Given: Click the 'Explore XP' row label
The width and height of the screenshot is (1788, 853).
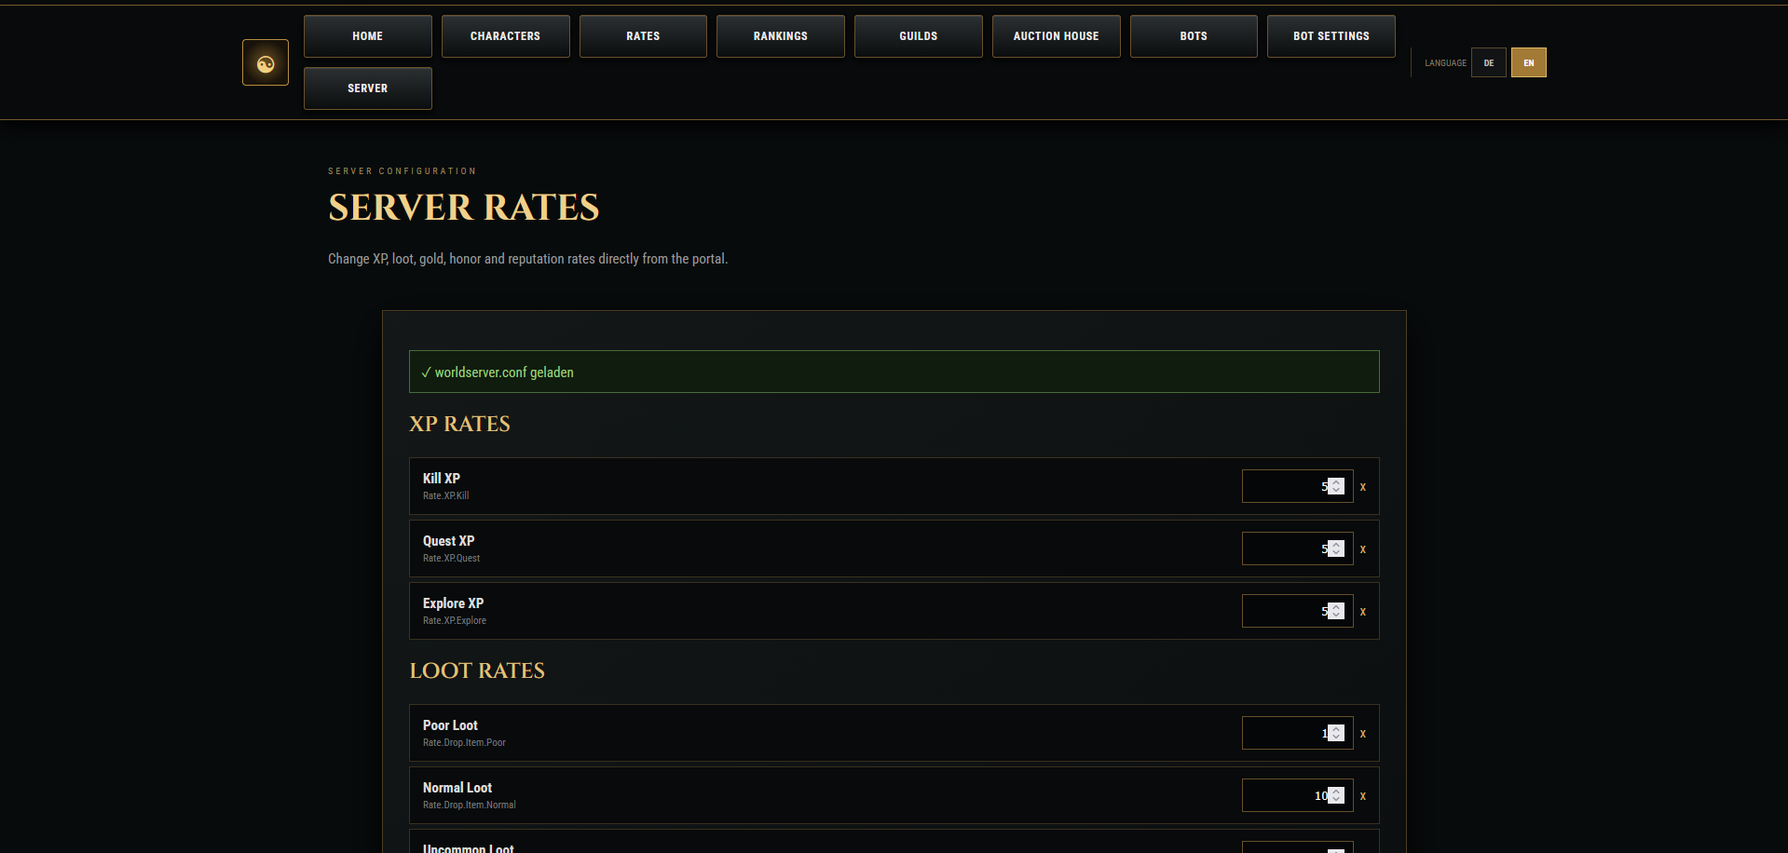Looking at the screenshot, I should click(453, 603).
